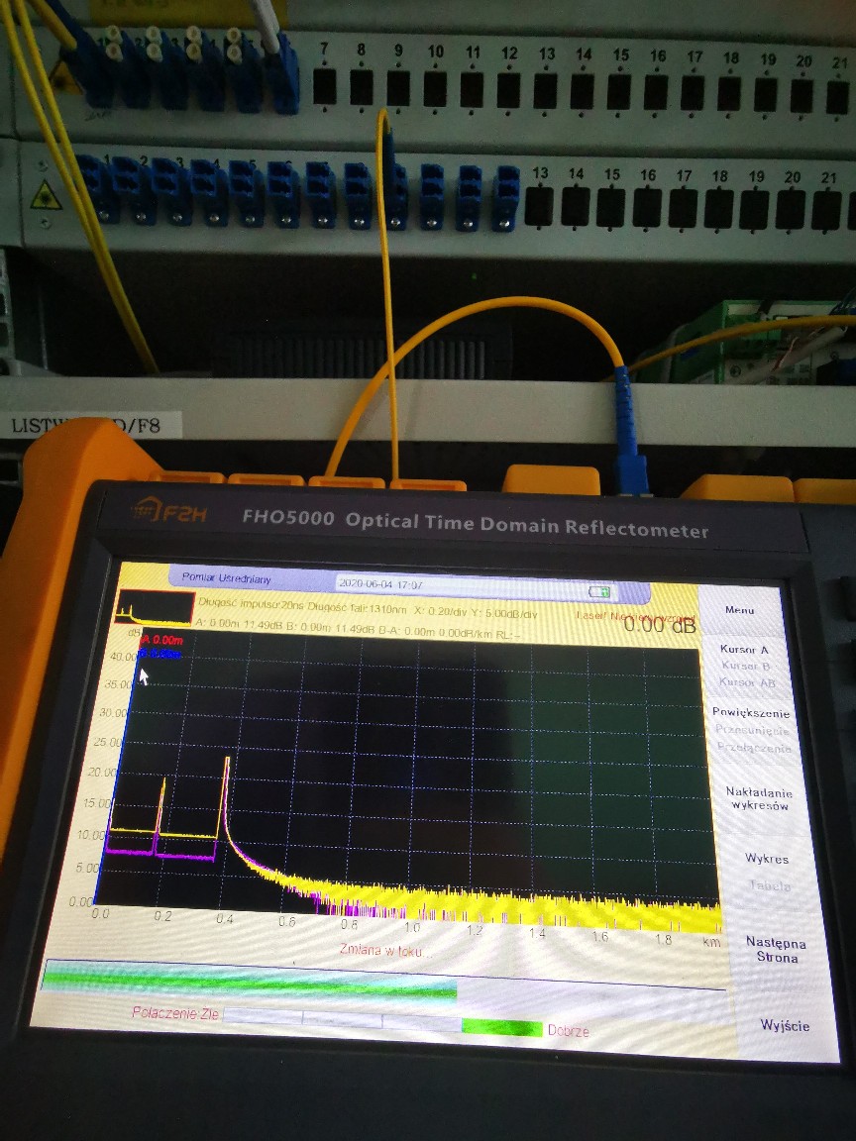Click the 1.8 km axis label

663,939
